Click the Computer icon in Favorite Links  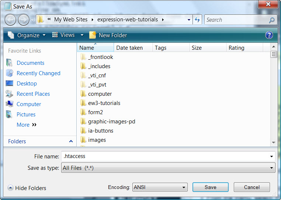click(9, 104)
